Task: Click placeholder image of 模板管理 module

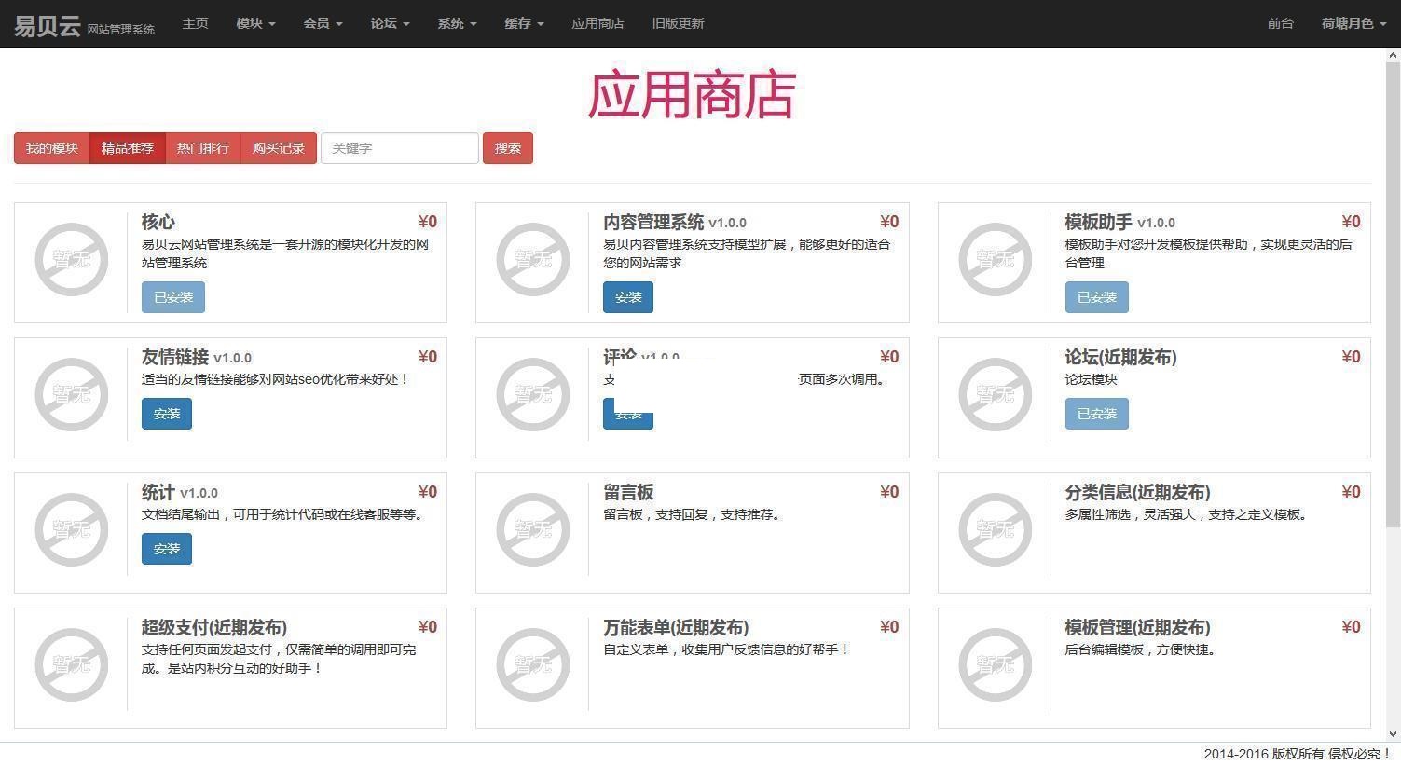Action: click(x=996, y=665)
